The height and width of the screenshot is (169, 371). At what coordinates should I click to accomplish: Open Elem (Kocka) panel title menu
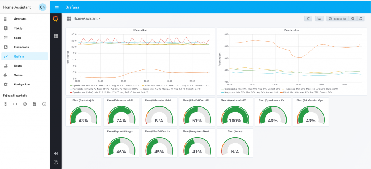[x=235, y=131]
